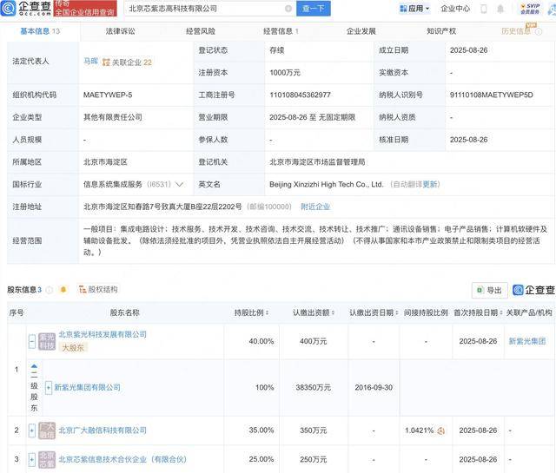Switch to the 企业发展 tab
The image size is (556, 473).
pos(361,31)
